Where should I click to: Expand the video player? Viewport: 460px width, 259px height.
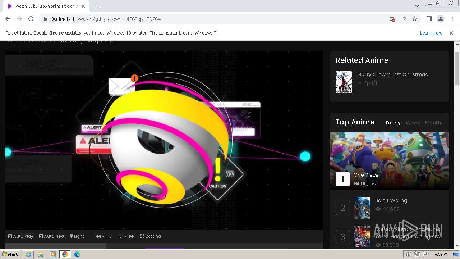[150, 236]
